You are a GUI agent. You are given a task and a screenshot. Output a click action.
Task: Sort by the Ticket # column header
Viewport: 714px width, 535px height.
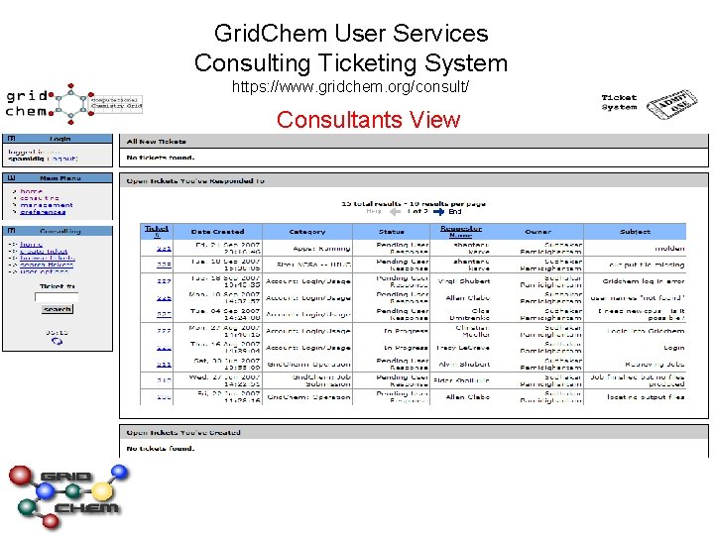point(157,231)
